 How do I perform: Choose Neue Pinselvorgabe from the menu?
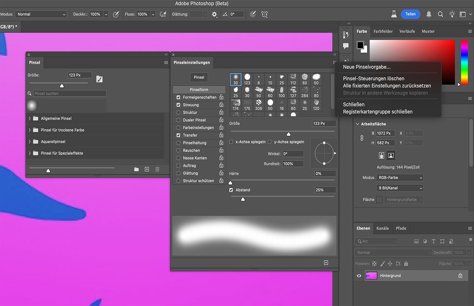coord(367,67)
